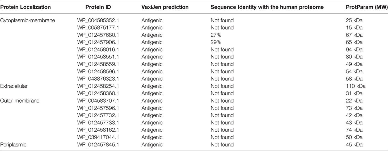
Task: Select protein ID WP_012457845.1
Action: point(98,145)
